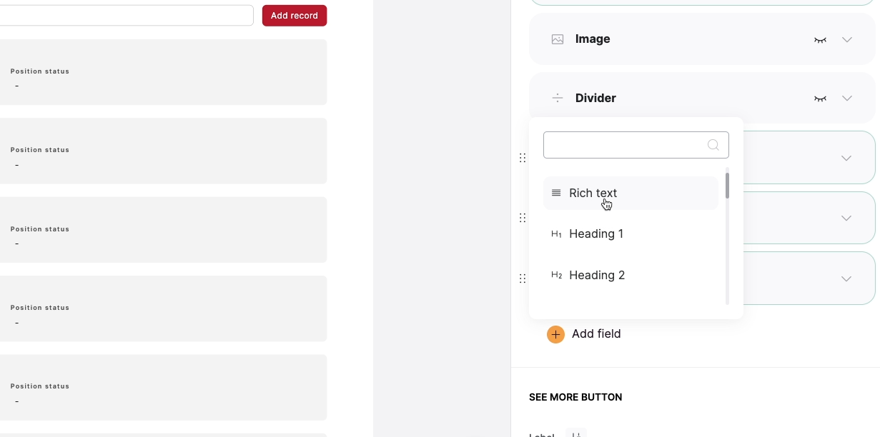880x437 pixels.
Task: Click the Rich text lines icon
Action: pos(556,193)
